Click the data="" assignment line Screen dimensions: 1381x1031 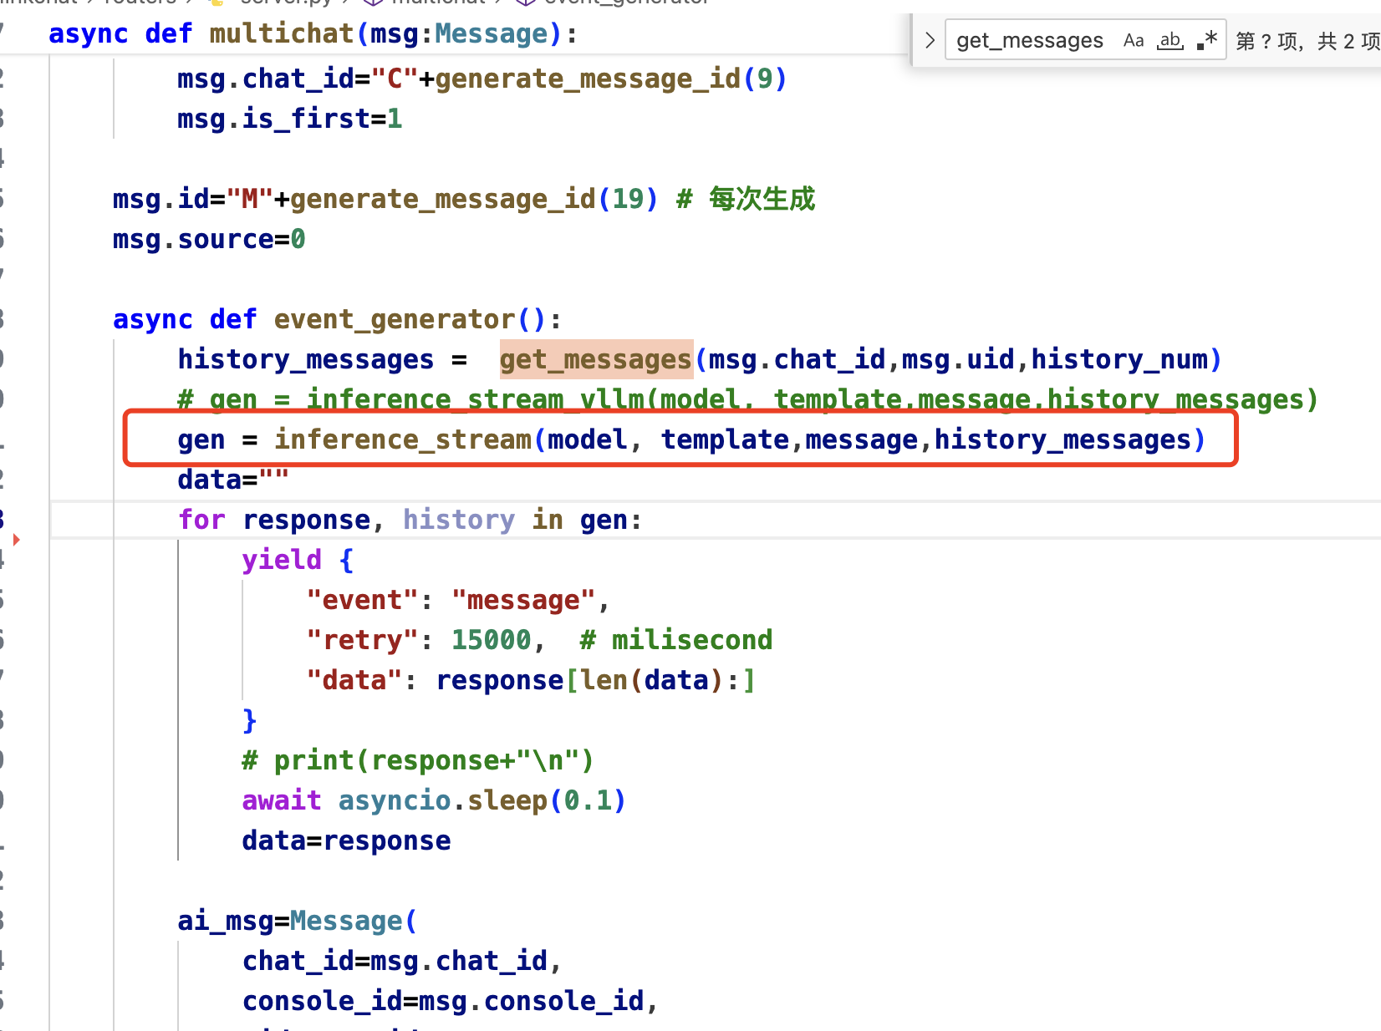233,480
